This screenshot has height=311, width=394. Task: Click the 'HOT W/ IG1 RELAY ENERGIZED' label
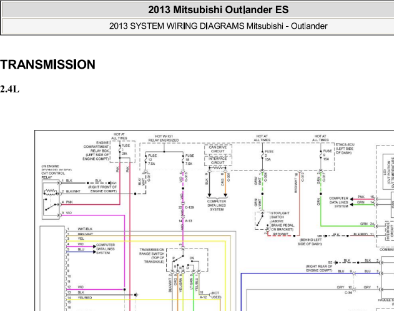point(164,138)
